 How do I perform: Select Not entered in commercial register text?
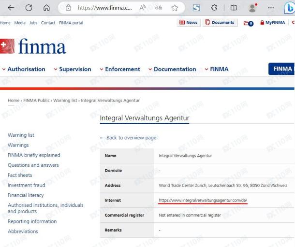[190, 215]
